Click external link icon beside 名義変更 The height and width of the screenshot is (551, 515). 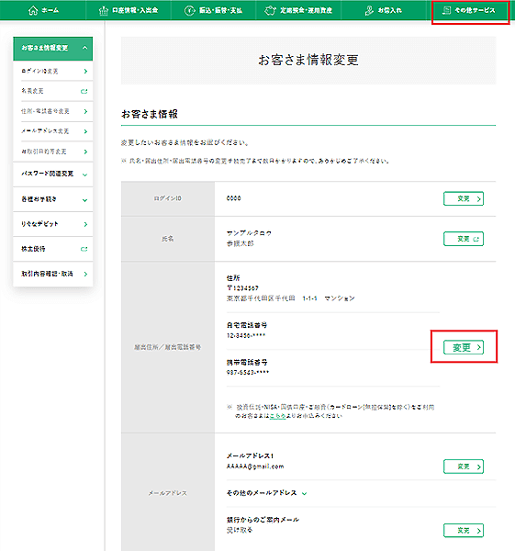(x=84, y=91)
